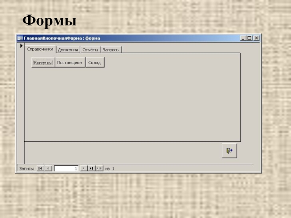Go to first record navigation arrow

(40, 168)
